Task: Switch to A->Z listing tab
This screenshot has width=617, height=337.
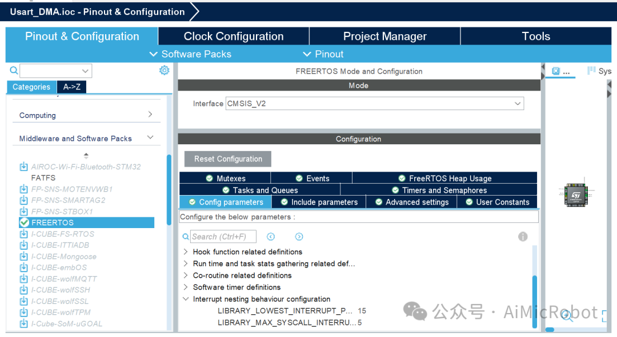Action: coord(71,87)
